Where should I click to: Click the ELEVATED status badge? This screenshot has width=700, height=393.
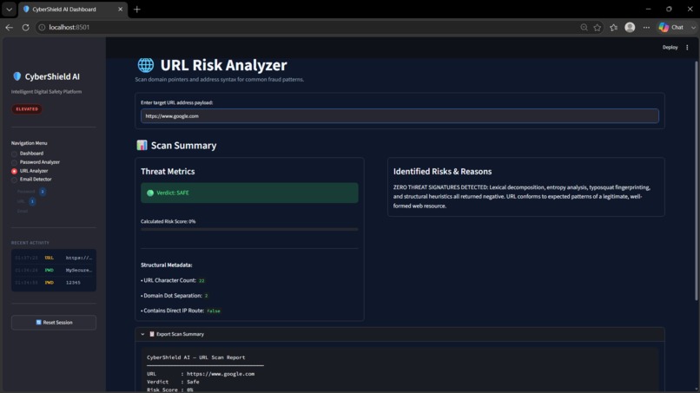(27, 108)
